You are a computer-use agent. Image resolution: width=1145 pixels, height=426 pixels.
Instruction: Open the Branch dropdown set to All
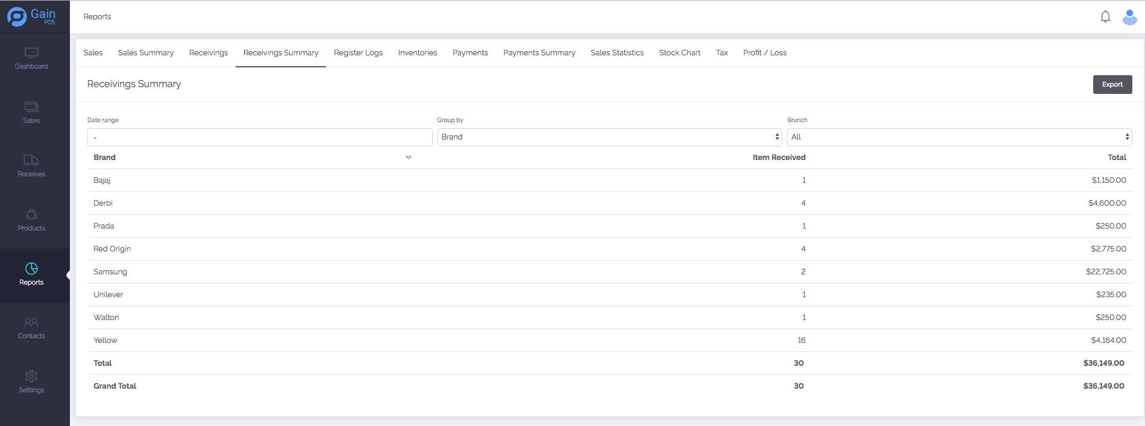click(x=959, y=137)
